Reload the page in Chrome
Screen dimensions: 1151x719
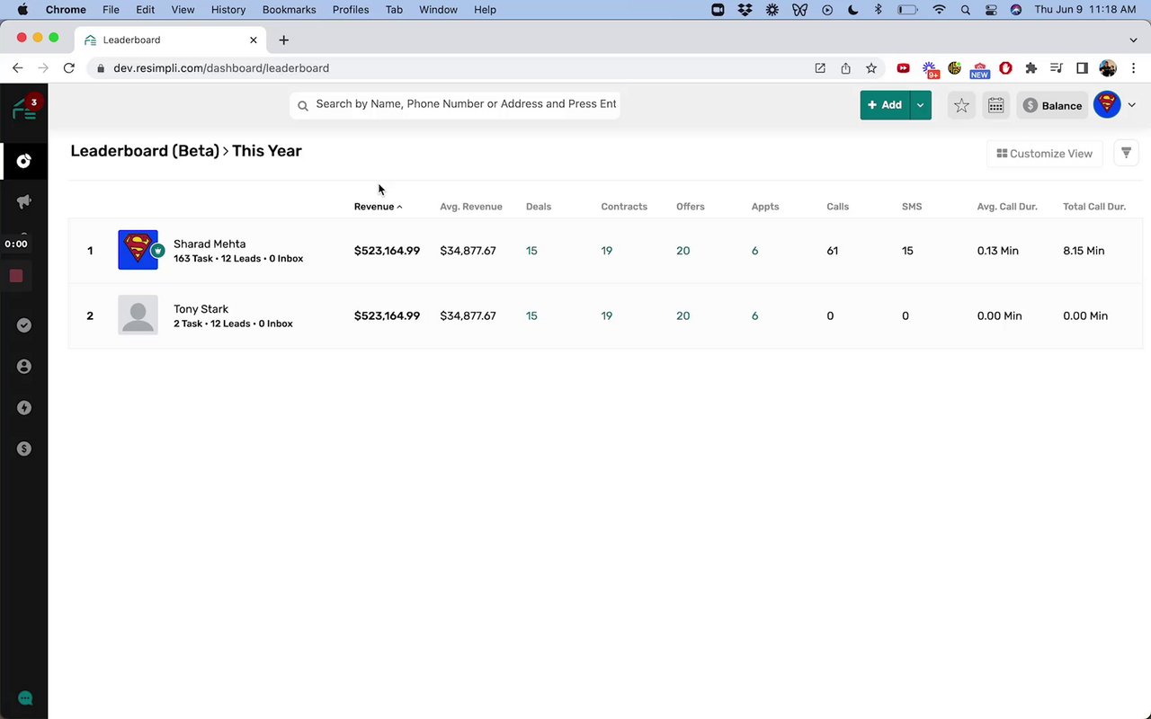coord(68,68)
